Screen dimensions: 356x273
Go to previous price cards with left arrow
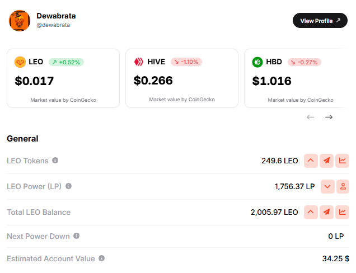pos(310,117)
